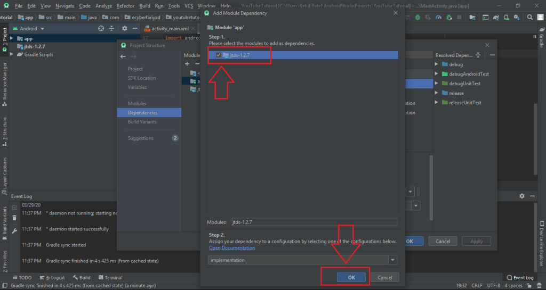Select Build Variants in Project Structure
This screenshot has height=290, width=546.
coord(142,122)
